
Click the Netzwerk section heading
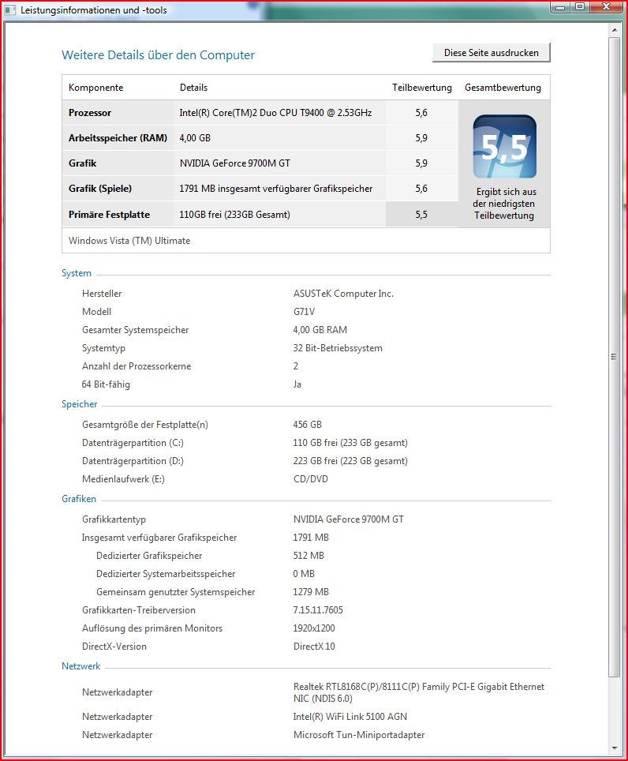tap(81, 666)
